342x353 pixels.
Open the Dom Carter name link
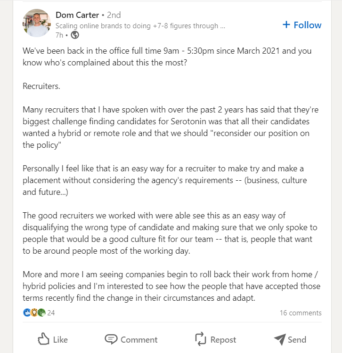pos(77,15)
